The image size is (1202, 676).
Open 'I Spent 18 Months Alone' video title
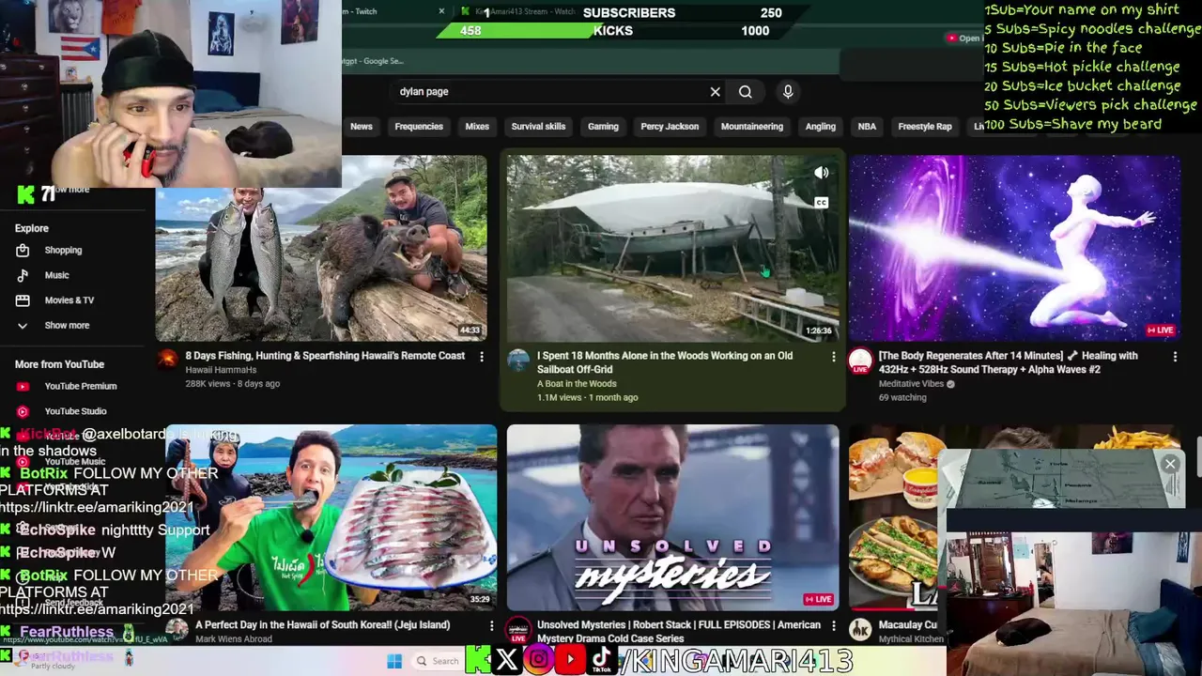(x=665, y=362)
